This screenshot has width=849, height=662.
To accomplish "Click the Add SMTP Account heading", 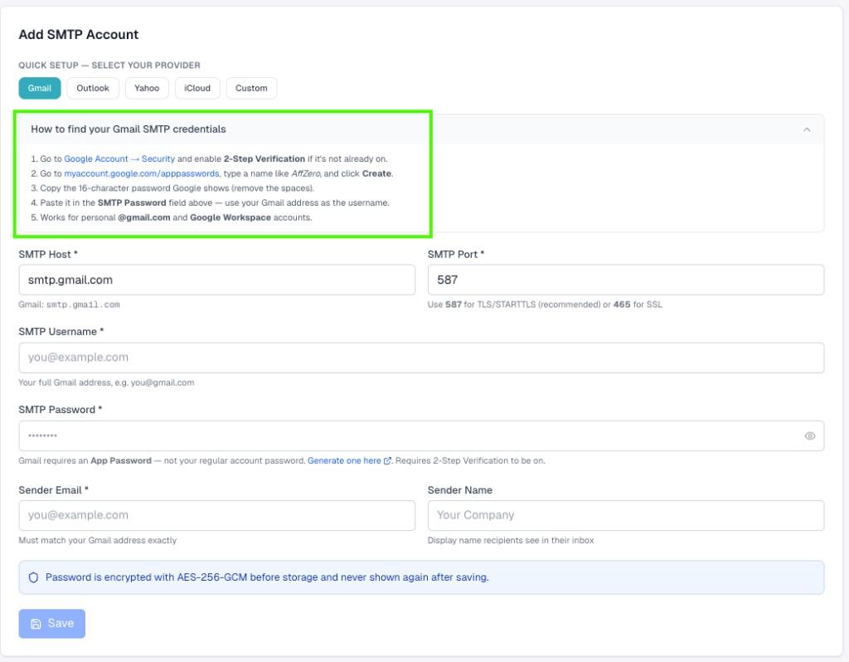I will (79, 34).
